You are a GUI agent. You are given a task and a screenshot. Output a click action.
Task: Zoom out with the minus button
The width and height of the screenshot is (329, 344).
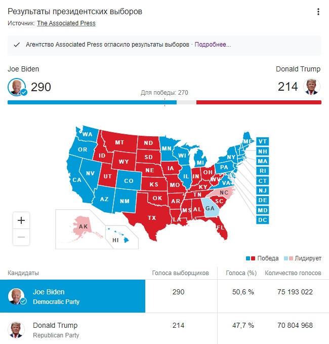21,237
